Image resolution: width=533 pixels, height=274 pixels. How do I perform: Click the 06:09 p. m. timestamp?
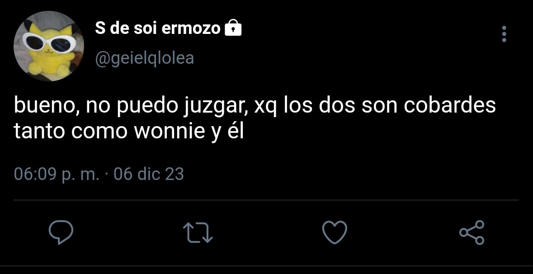click(57, 175)
